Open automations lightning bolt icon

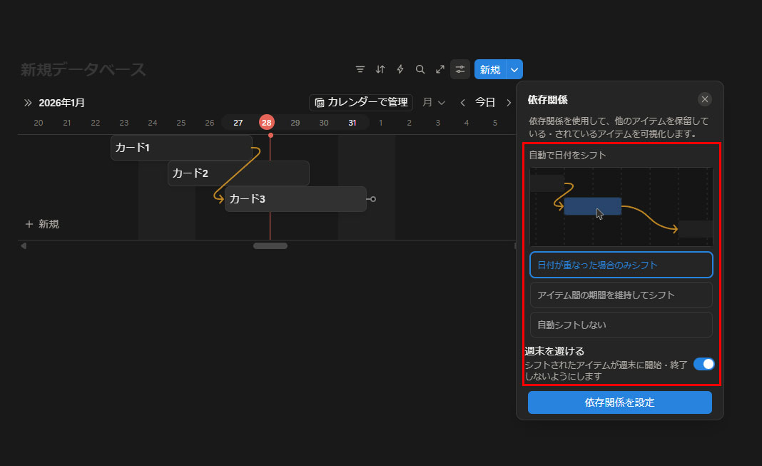point(400,69)
